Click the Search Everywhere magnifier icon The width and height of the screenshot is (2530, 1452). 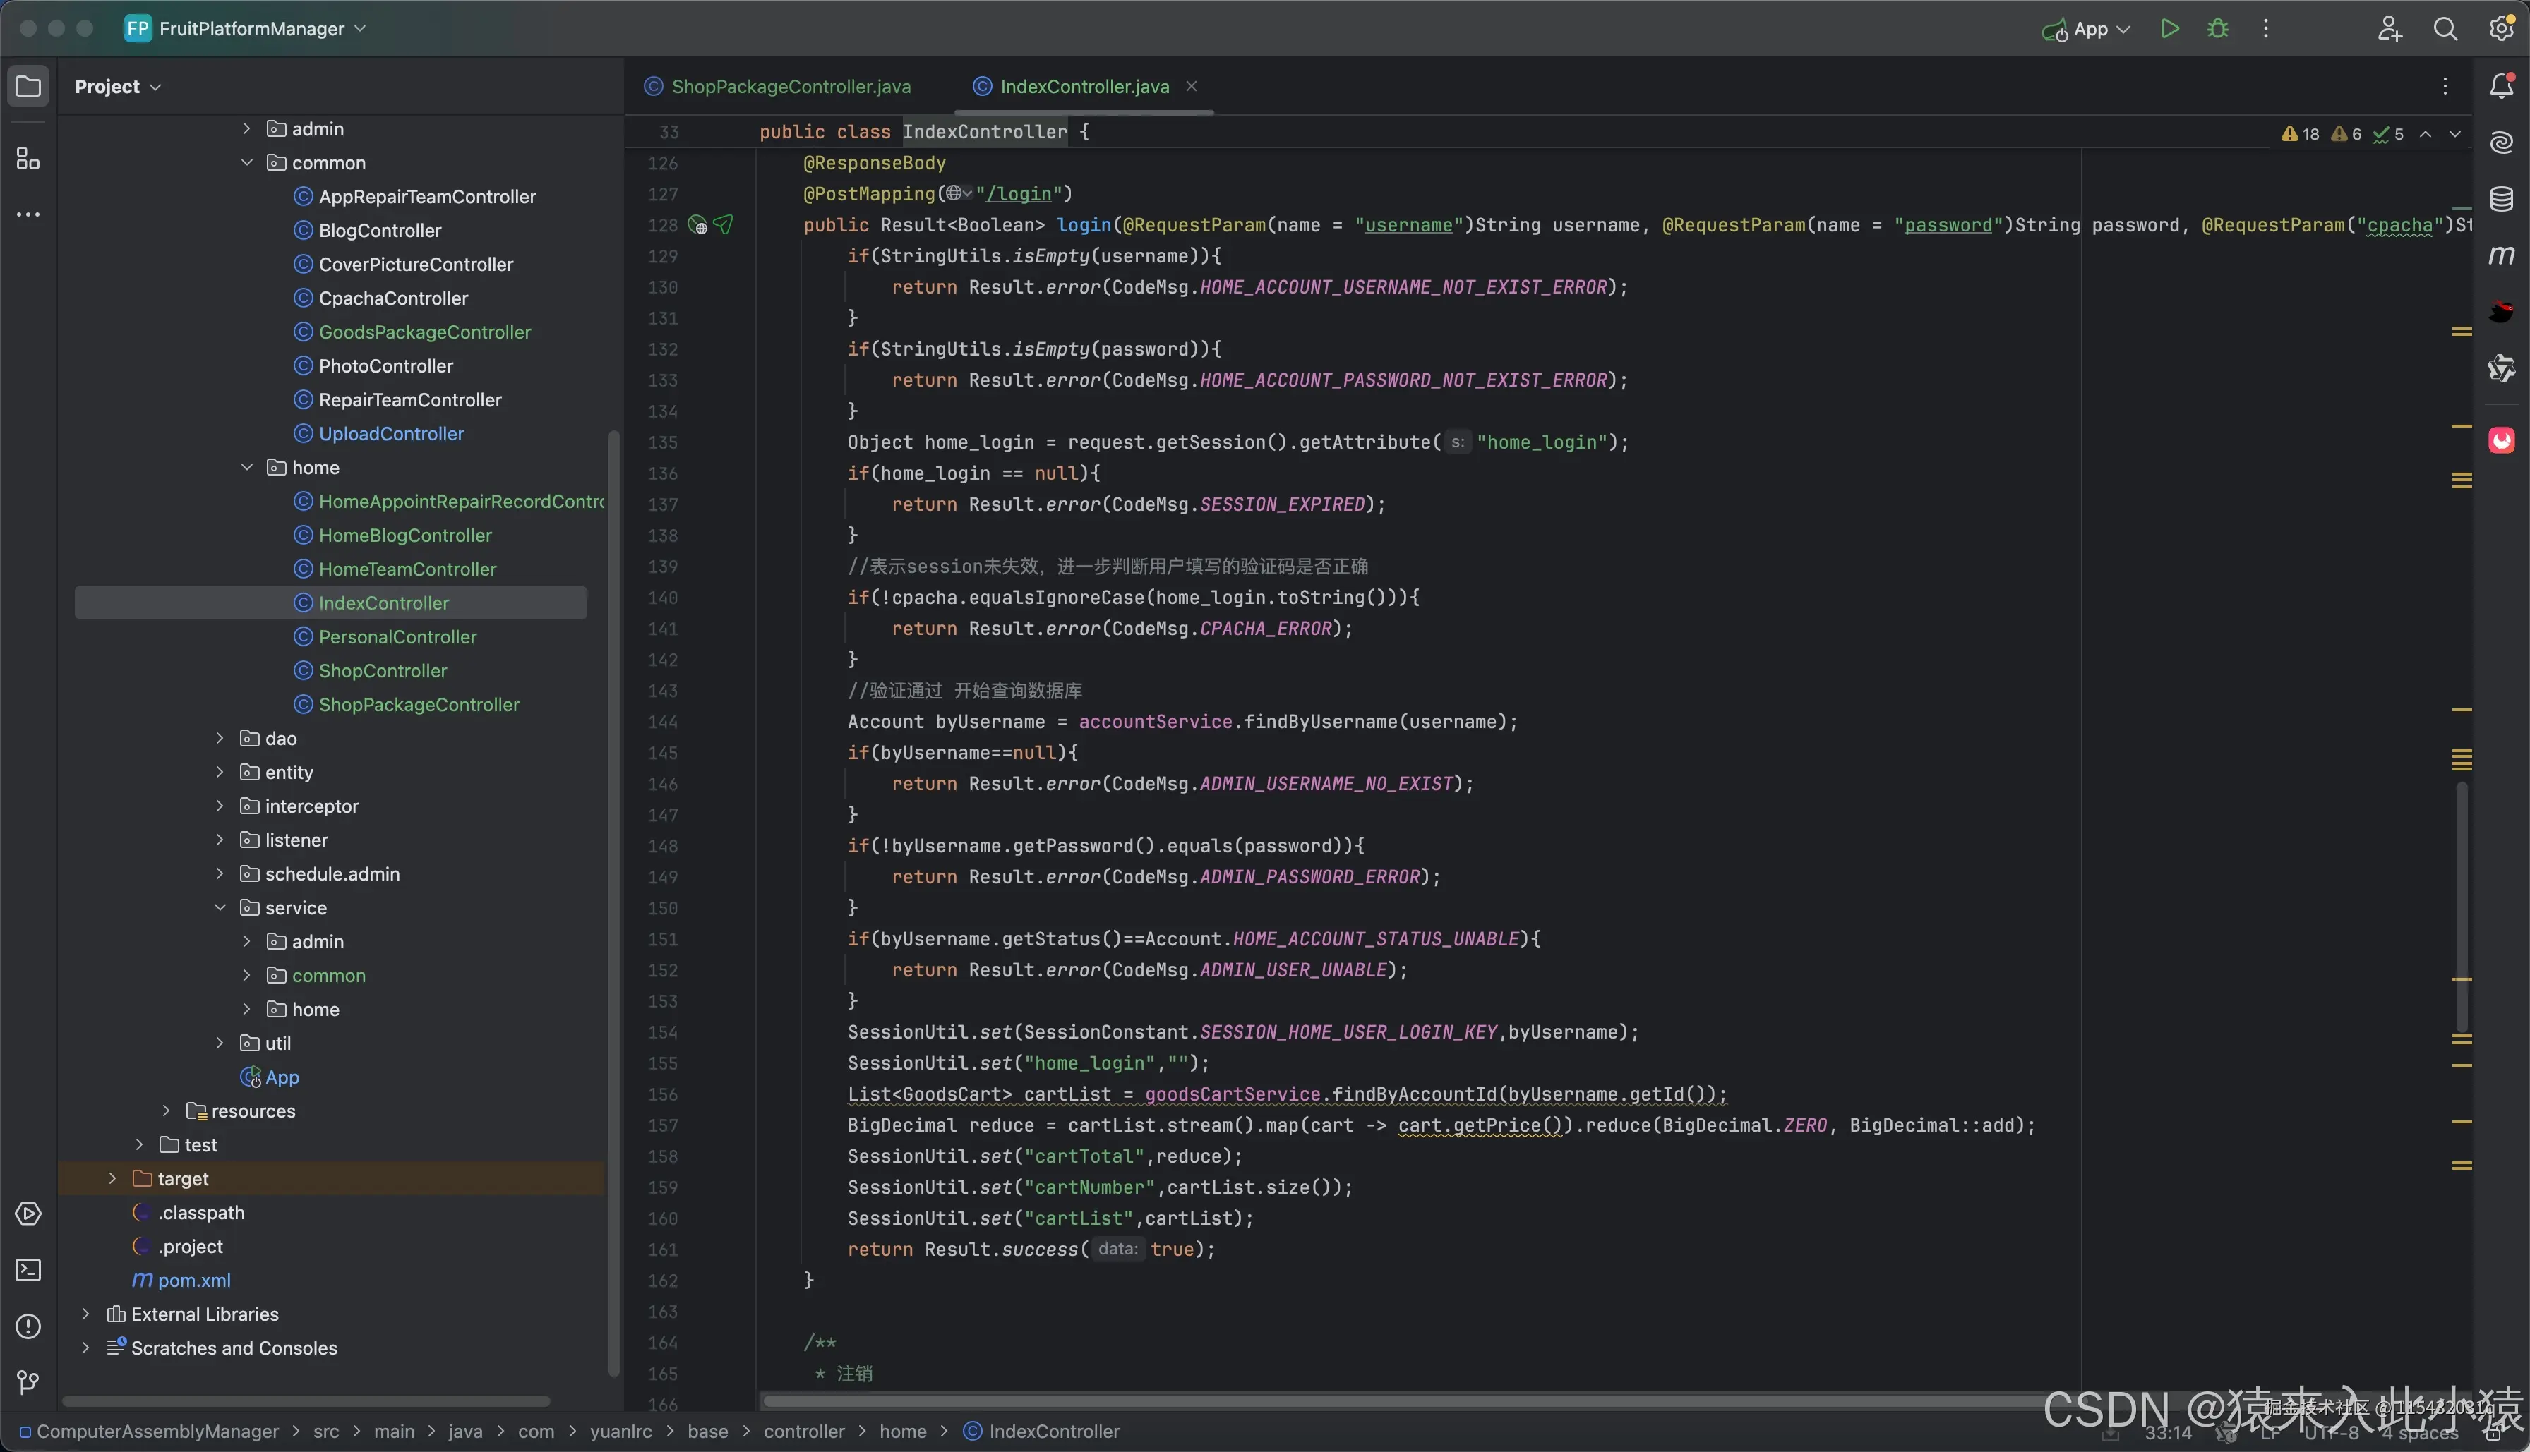click(2445, 29)
